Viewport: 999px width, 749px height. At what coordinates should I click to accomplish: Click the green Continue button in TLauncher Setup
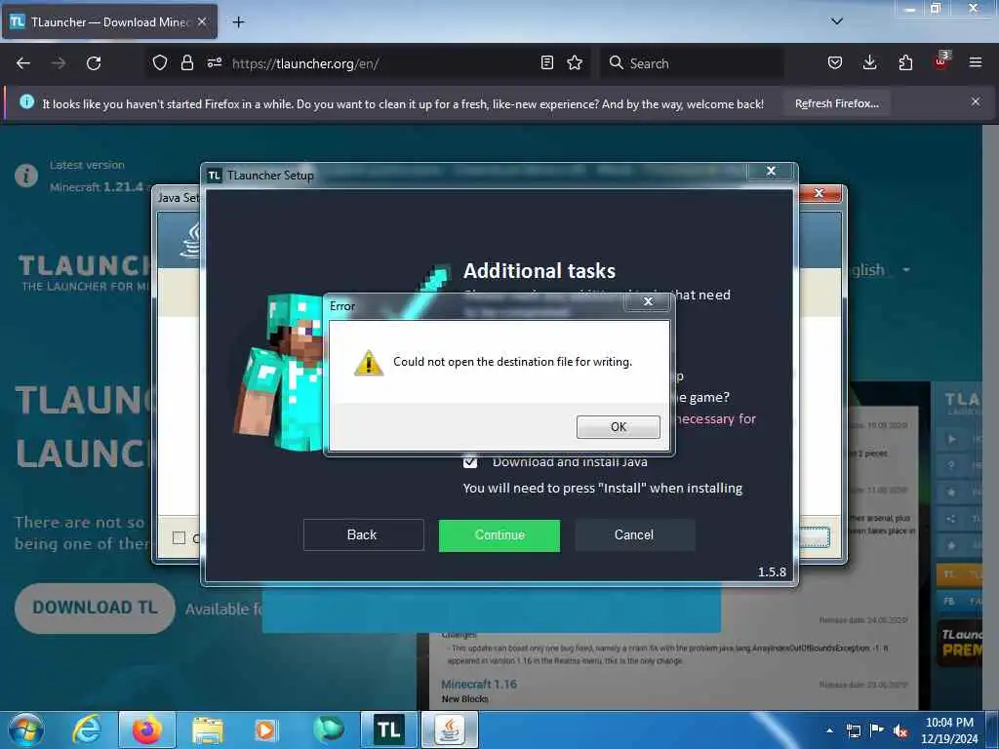(x=499, y=535)
